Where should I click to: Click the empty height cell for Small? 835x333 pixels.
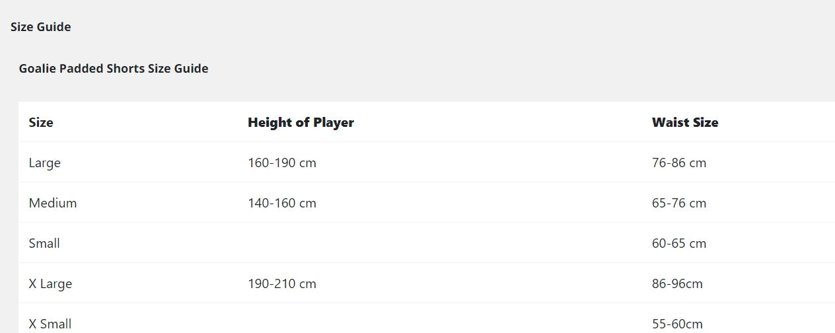439,243
